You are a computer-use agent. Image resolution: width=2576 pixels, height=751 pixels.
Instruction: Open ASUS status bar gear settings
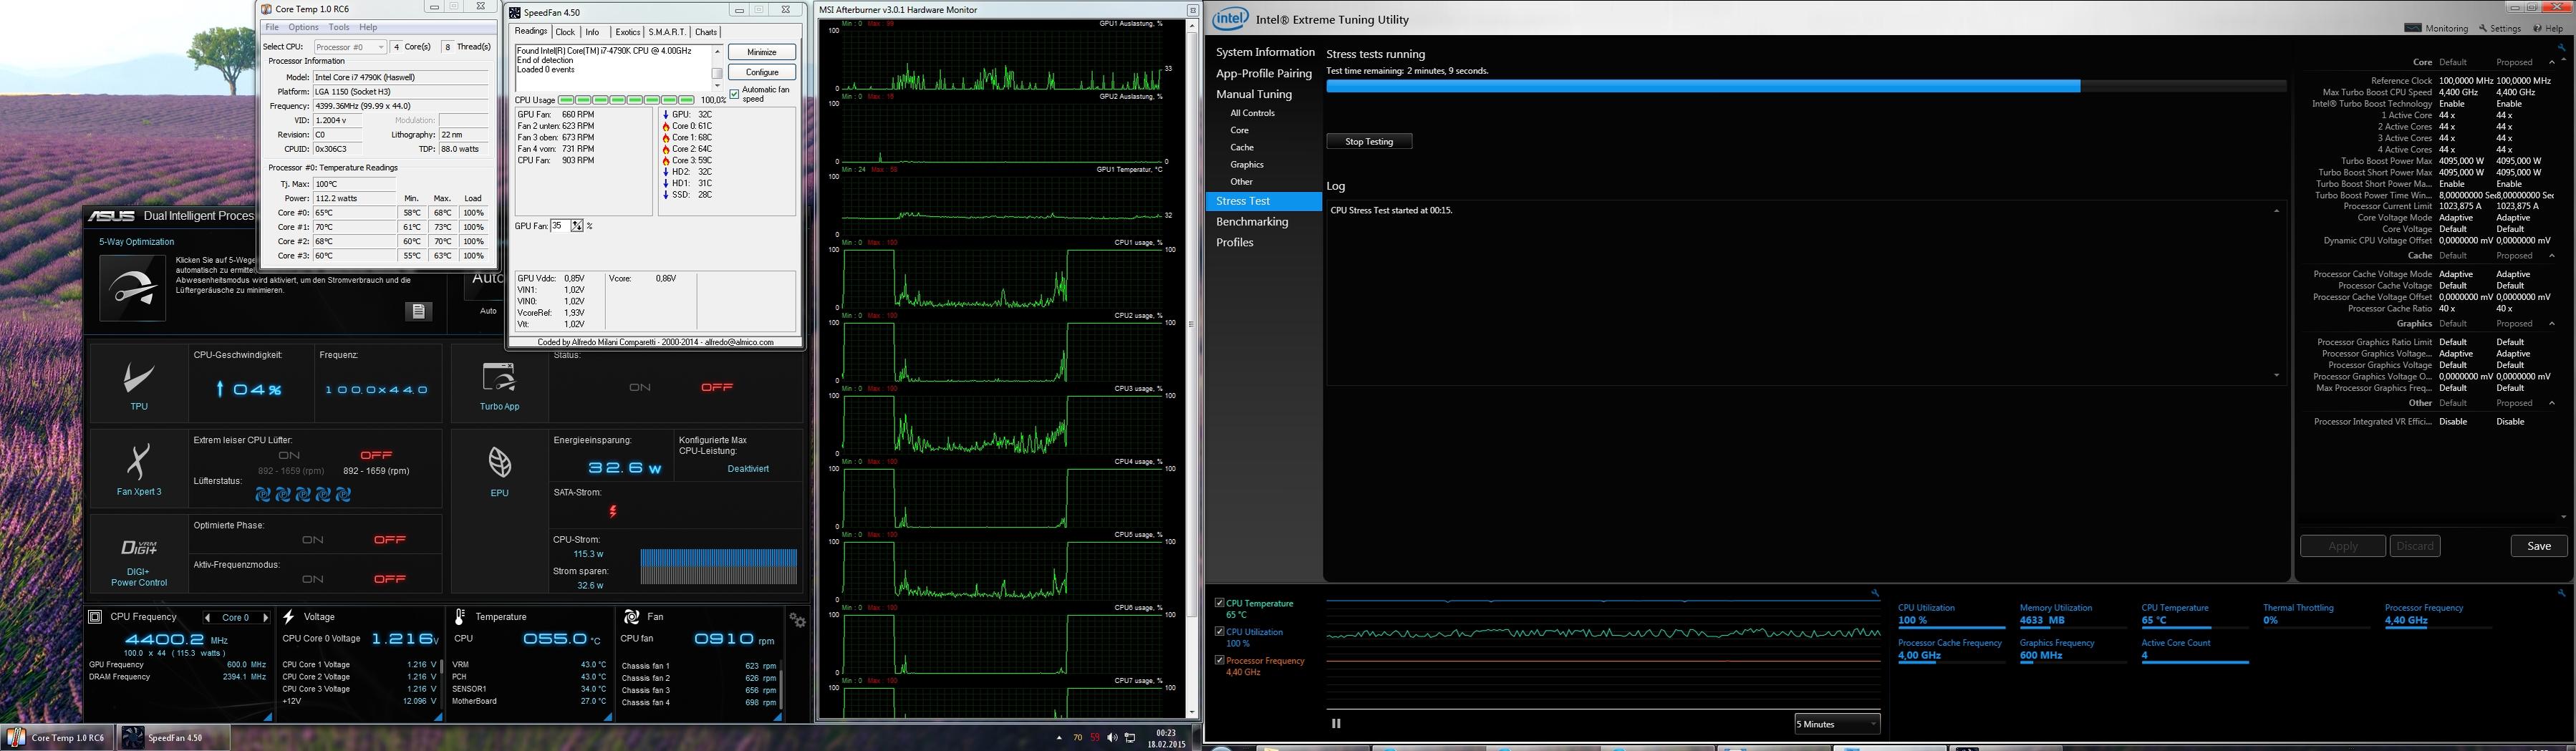[x=797, y=620]
